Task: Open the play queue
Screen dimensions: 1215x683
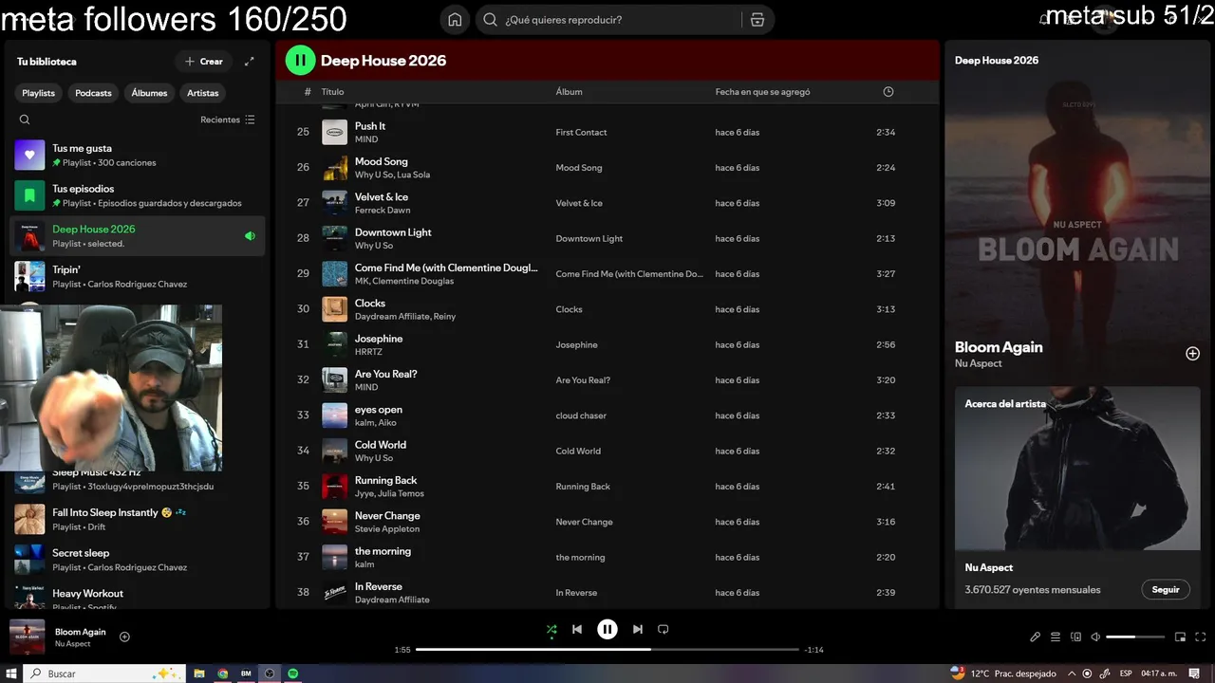Action: click(x=1056, y=637)
